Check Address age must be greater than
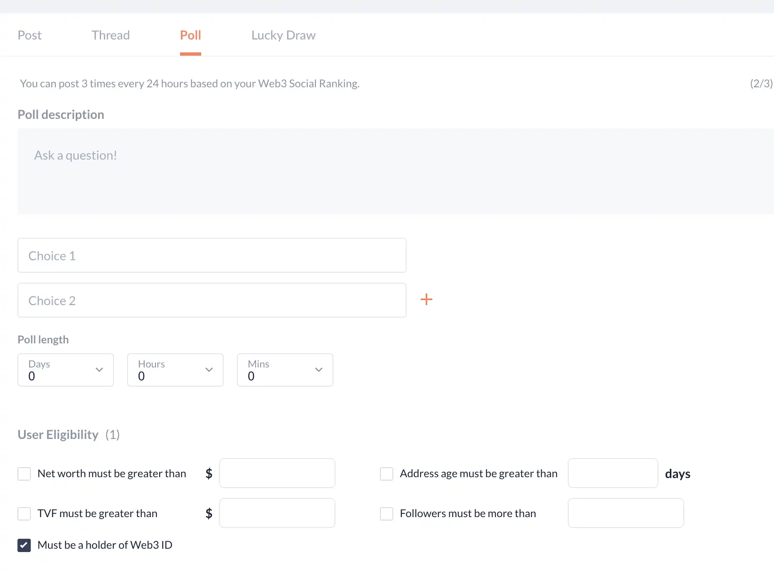This screenshot has width=774, height=572. click(387, 474)
